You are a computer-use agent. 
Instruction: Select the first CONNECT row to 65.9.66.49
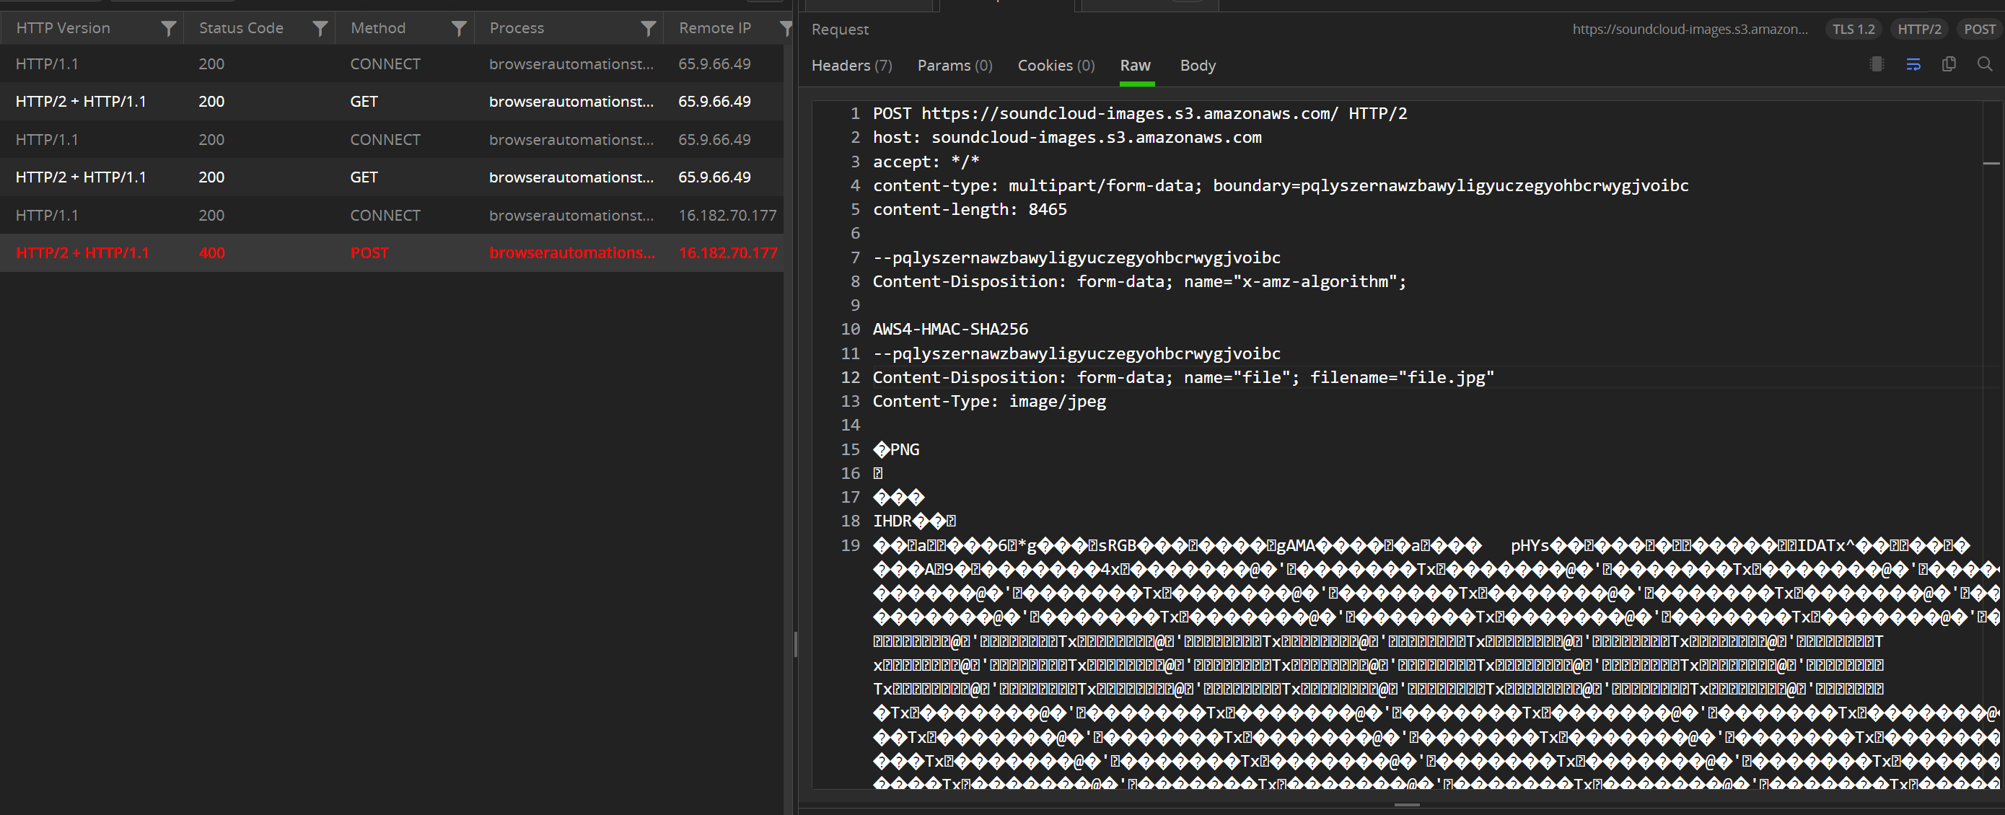coord(389,64)
